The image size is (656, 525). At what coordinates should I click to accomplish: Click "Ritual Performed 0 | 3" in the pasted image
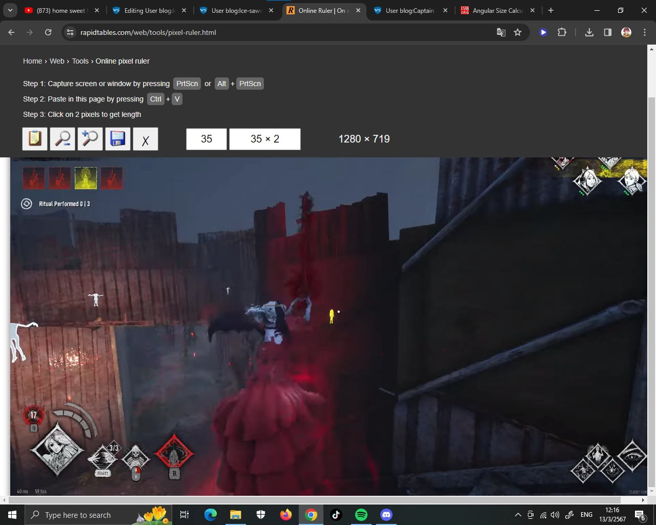[x=65, y=204]
